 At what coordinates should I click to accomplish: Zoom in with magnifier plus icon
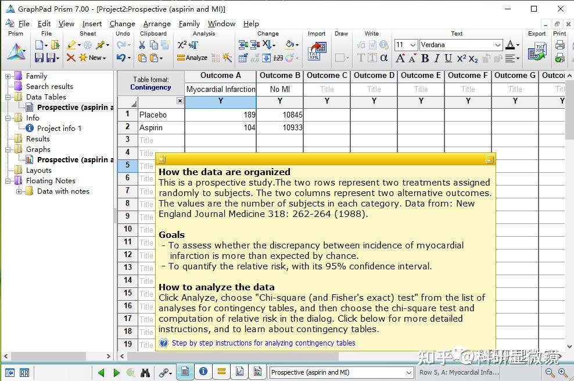562,373
